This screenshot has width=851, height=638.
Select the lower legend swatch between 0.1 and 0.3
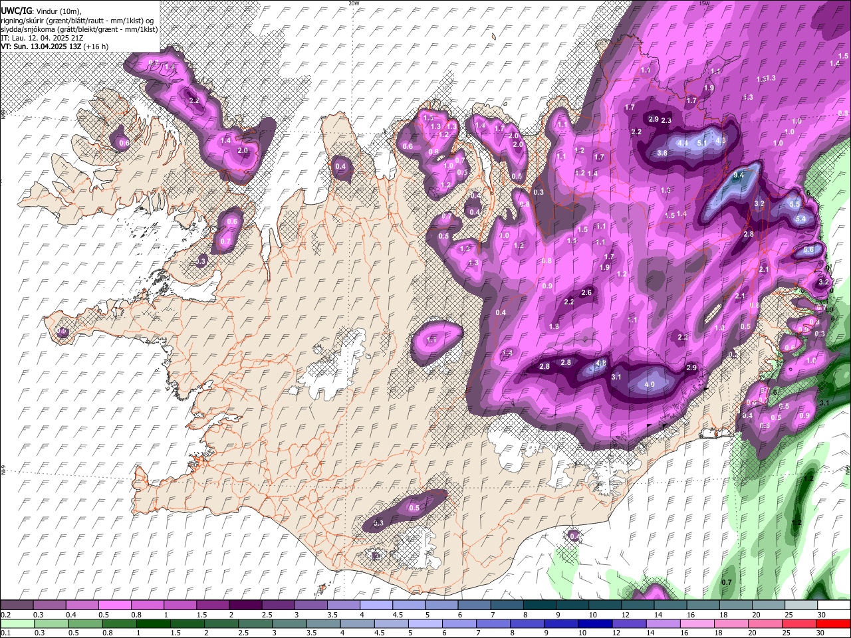pyautogui.click(x=19, y=623)
